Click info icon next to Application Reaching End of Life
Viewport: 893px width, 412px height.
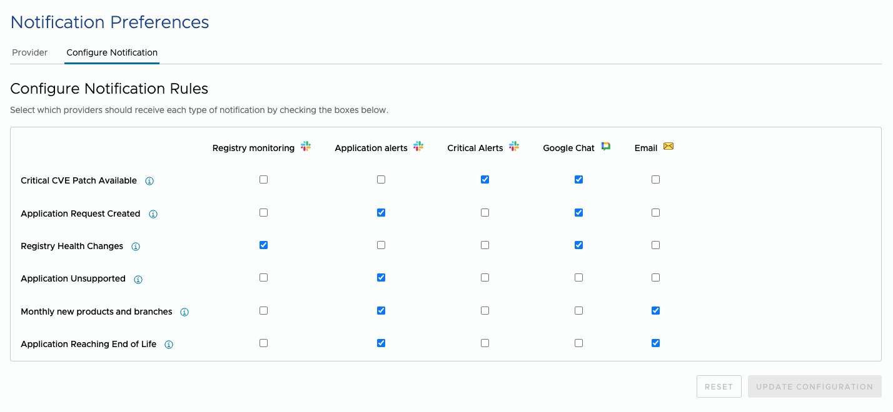pos(169,345)
